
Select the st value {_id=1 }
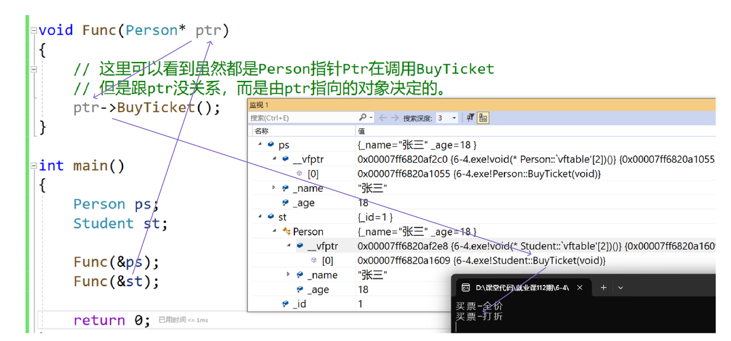pyautogui.click(x=375, y=217)
